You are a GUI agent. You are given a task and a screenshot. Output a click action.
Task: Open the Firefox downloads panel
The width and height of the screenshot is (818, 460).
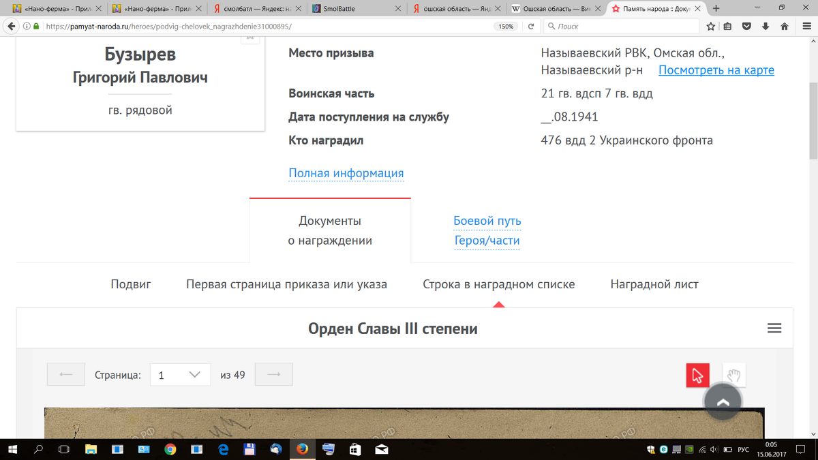click(x=766, y=27)
